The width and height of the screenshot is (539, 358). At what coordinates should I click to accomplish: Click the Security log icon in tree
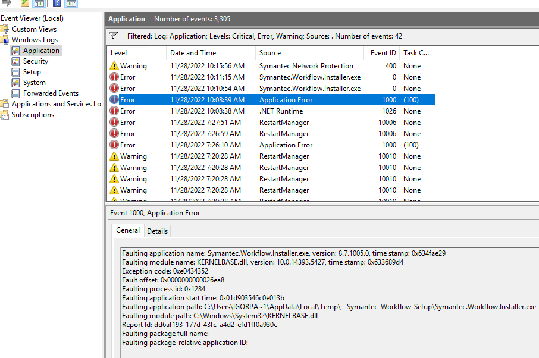click(15, 61)
